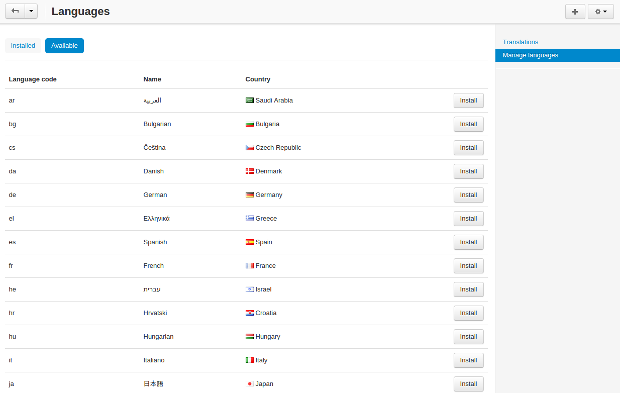Click the Hungary flag icon
This screenshot has height=393, width=620.
tap(250, 337)
